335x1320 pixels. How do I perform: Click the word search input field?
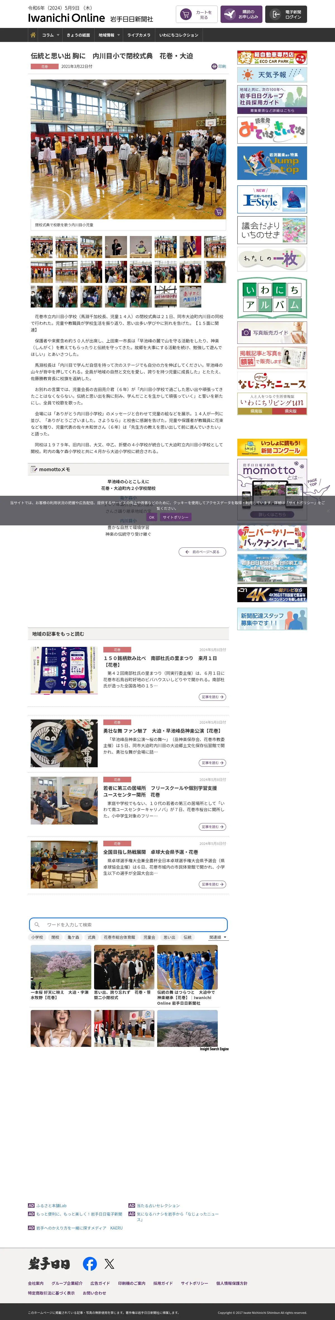pos(128,925)
